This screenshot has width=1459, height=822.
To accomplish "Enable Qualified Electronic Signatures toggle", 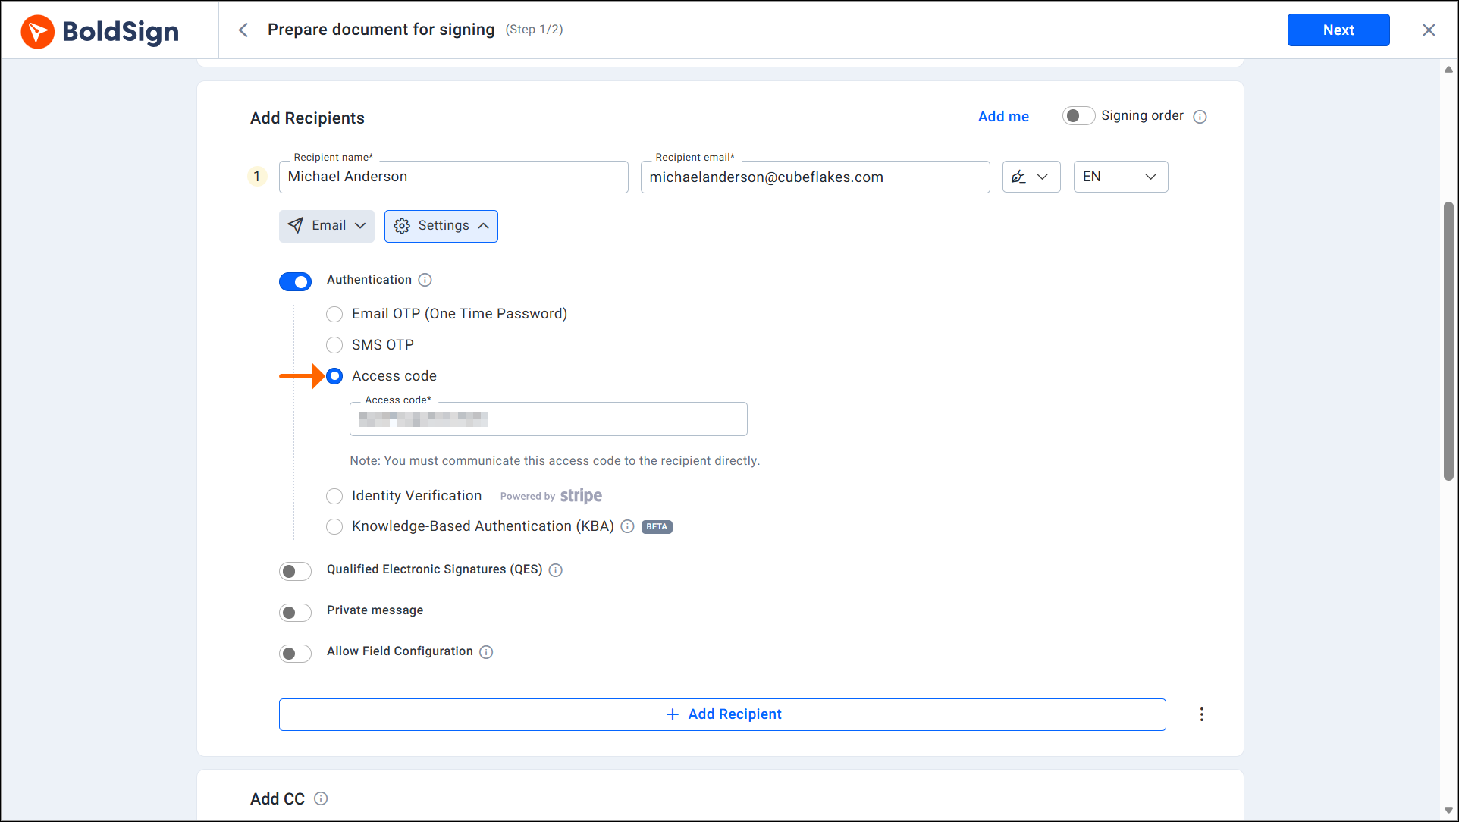I will [x=295, y=571].
